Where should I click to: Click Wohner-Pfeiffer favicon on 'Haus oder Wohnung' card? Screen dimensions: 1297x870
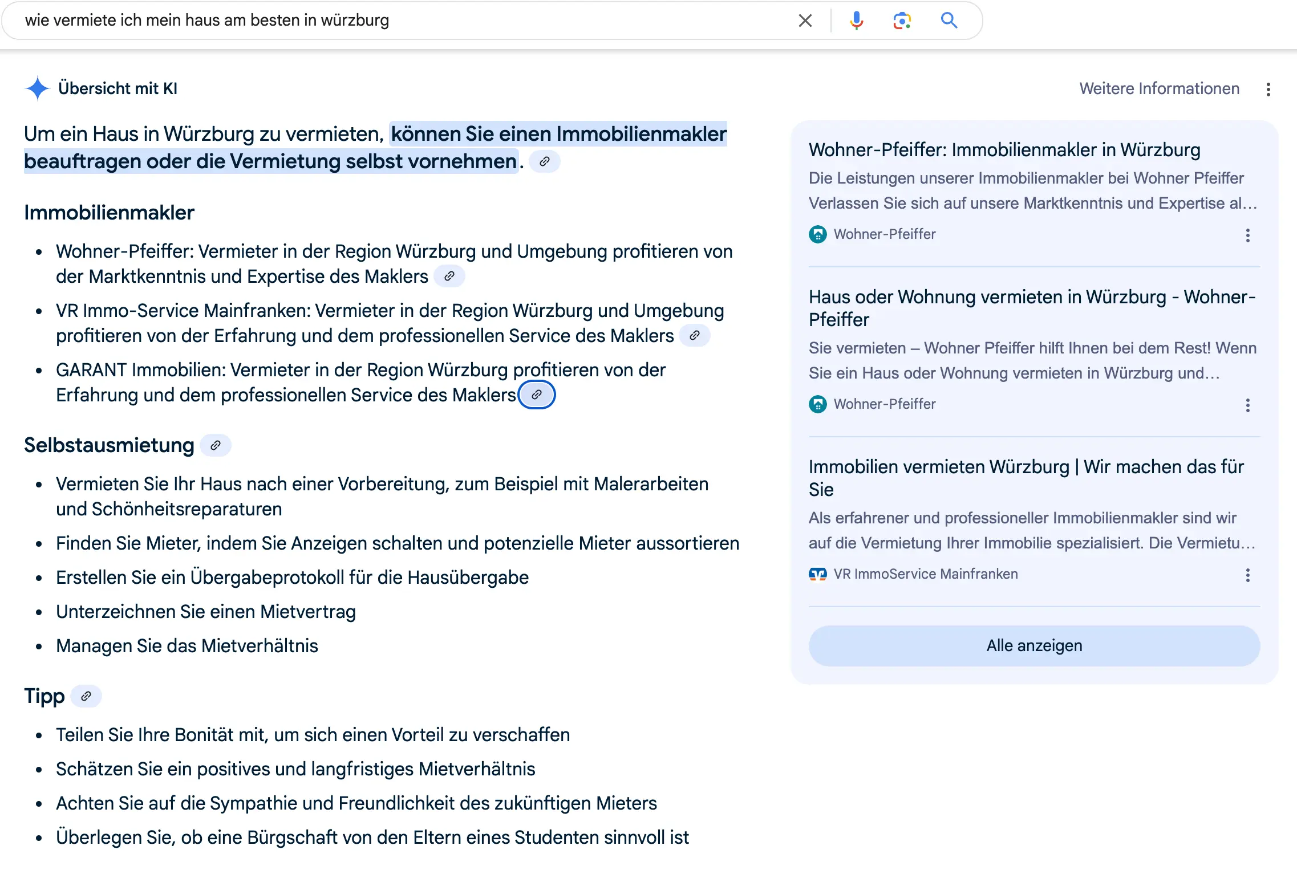click(818, 404)
